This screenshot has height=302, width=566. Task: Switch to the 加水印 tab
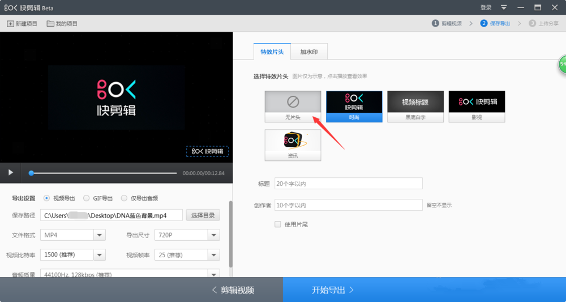coord(309,52)
